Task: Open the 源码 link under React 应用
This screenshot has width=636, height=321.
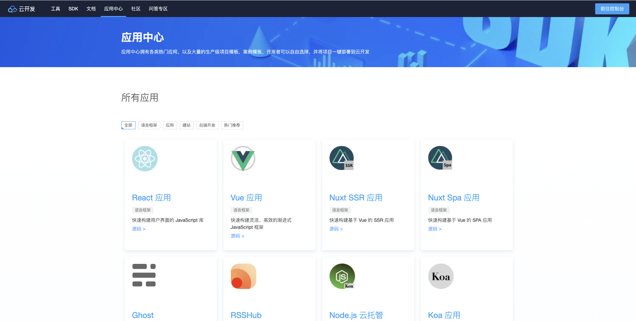Action: pyautogui.click(x=139, y=229)
